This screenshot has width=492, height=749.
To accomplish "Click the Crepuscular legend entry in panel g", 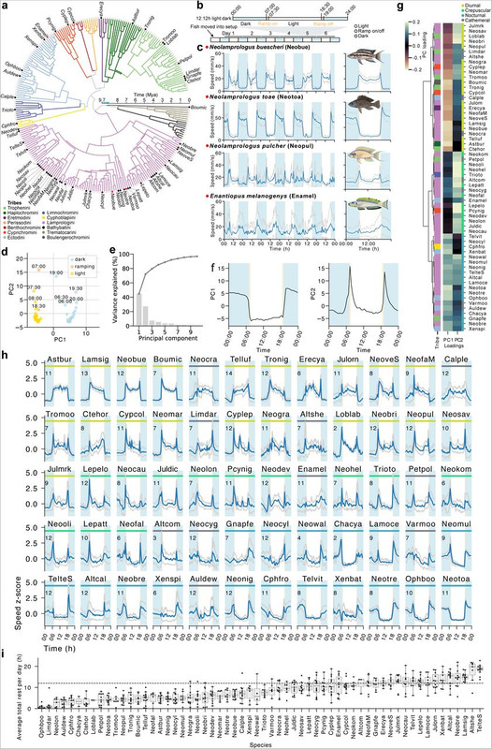I will click(x=474, y=11).
